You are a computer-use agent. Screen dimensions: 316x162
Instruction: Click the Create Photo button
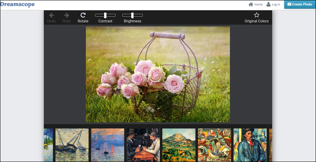[x=300, y=5]
